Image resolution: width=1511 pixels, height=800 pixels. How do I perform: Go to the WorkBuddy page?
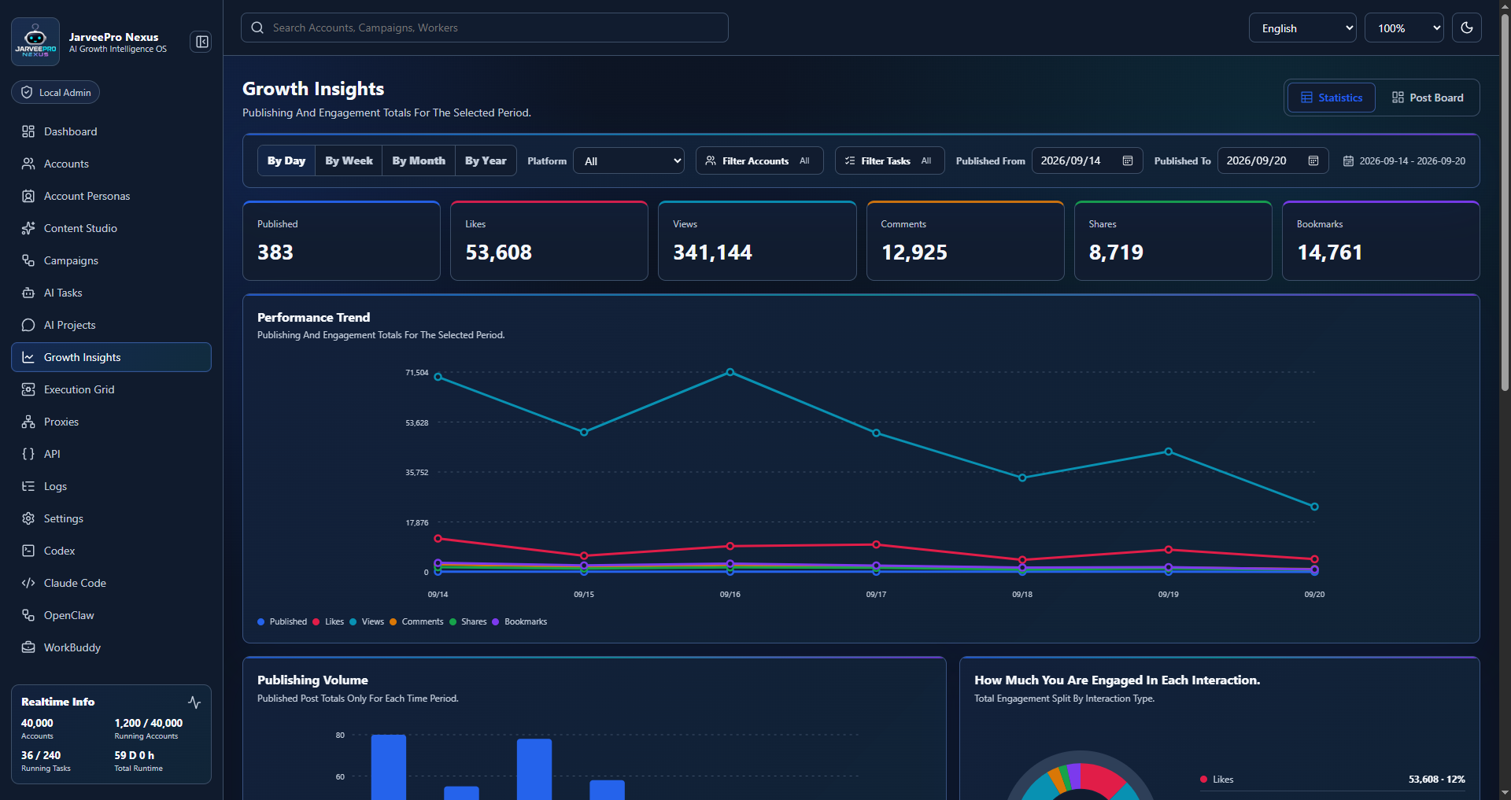coord(111,647)
